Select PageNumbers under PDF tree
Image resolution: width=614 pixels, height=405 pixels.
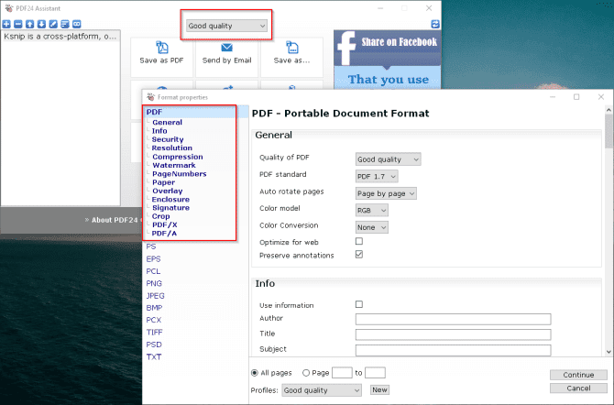coord(180,174)
